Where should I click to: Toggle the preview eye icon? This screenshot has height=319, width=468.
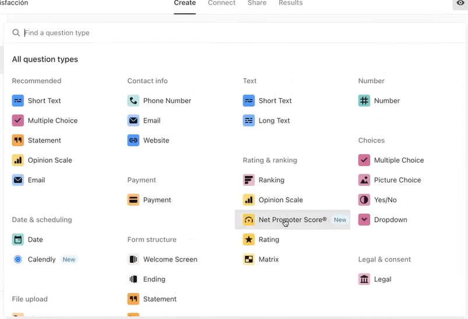coord(460,3)
